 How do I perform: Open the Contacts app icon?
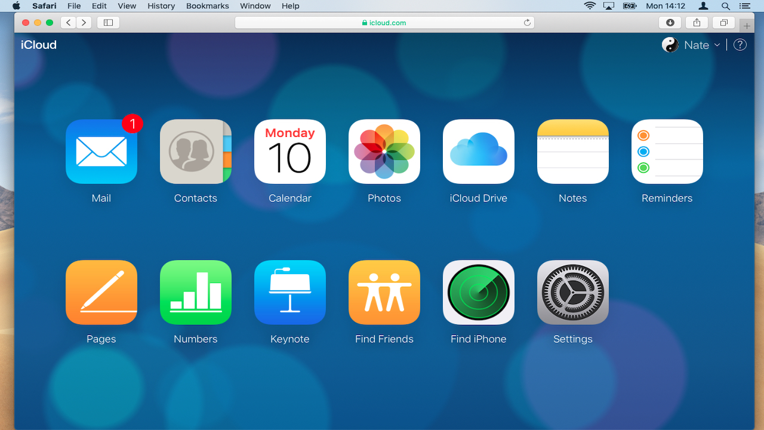(196, 152)
